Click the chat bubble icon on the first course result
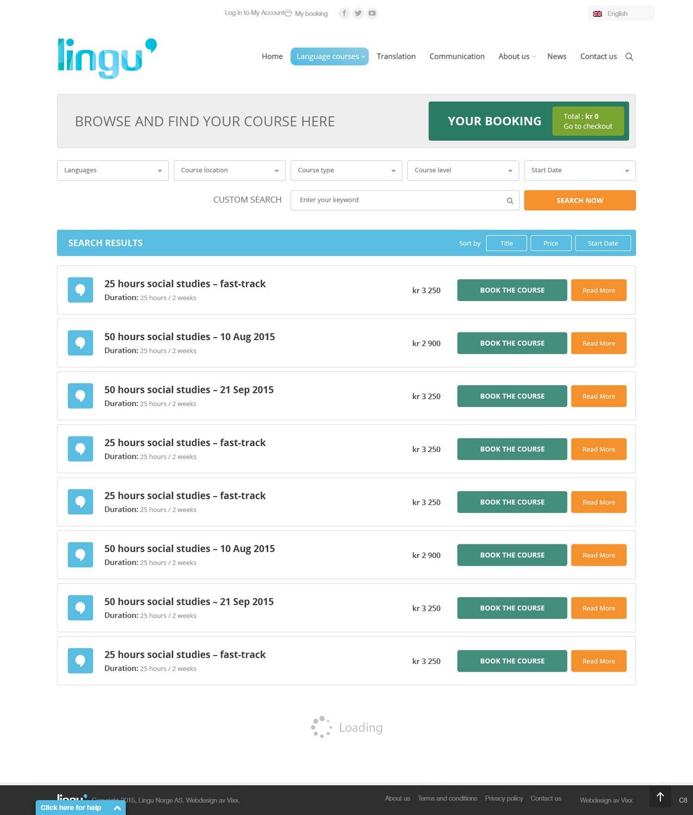Screen dimensions: 693x815 (80, 290)
